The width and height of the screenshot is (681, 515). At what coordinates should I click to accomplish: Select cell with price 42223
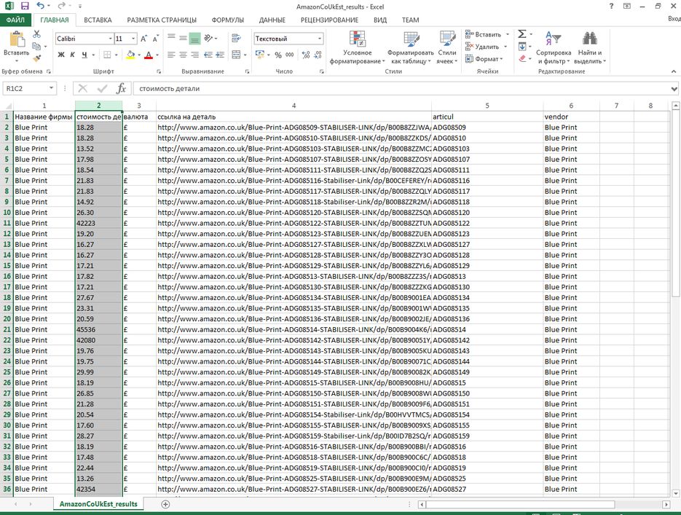pos(98,223)
